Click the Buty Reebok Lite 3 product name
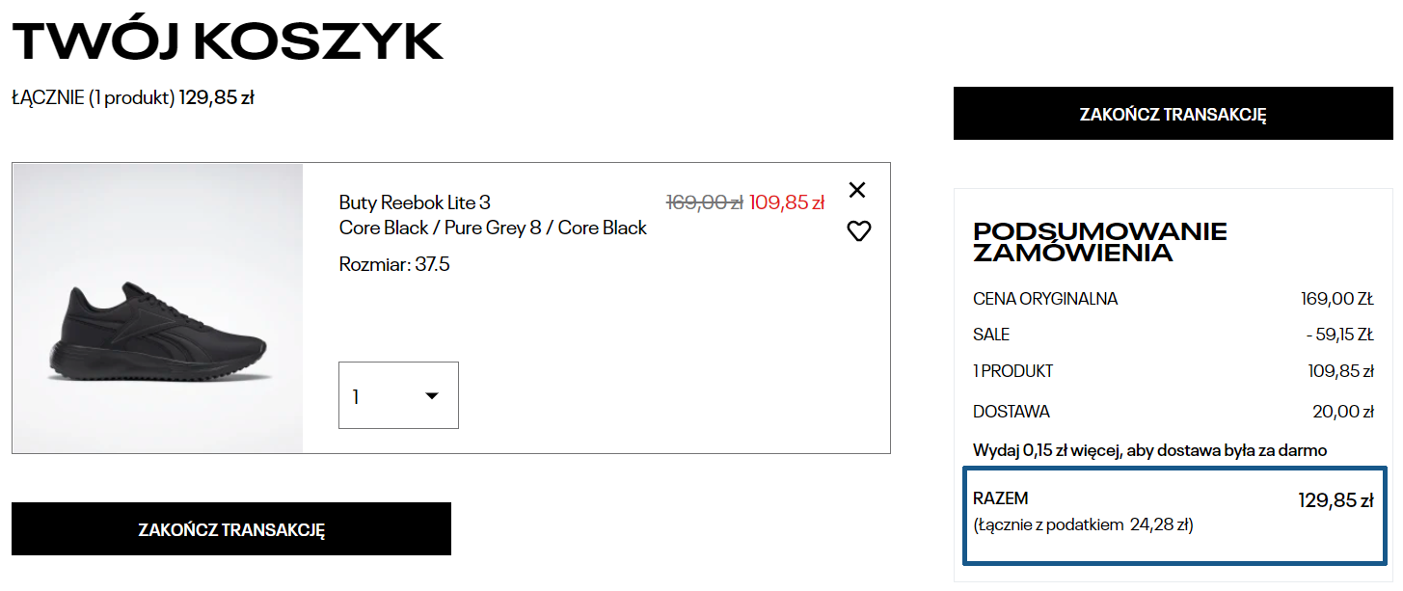Viewport: 1403px width, 591px height. click(x=415, y=202)
